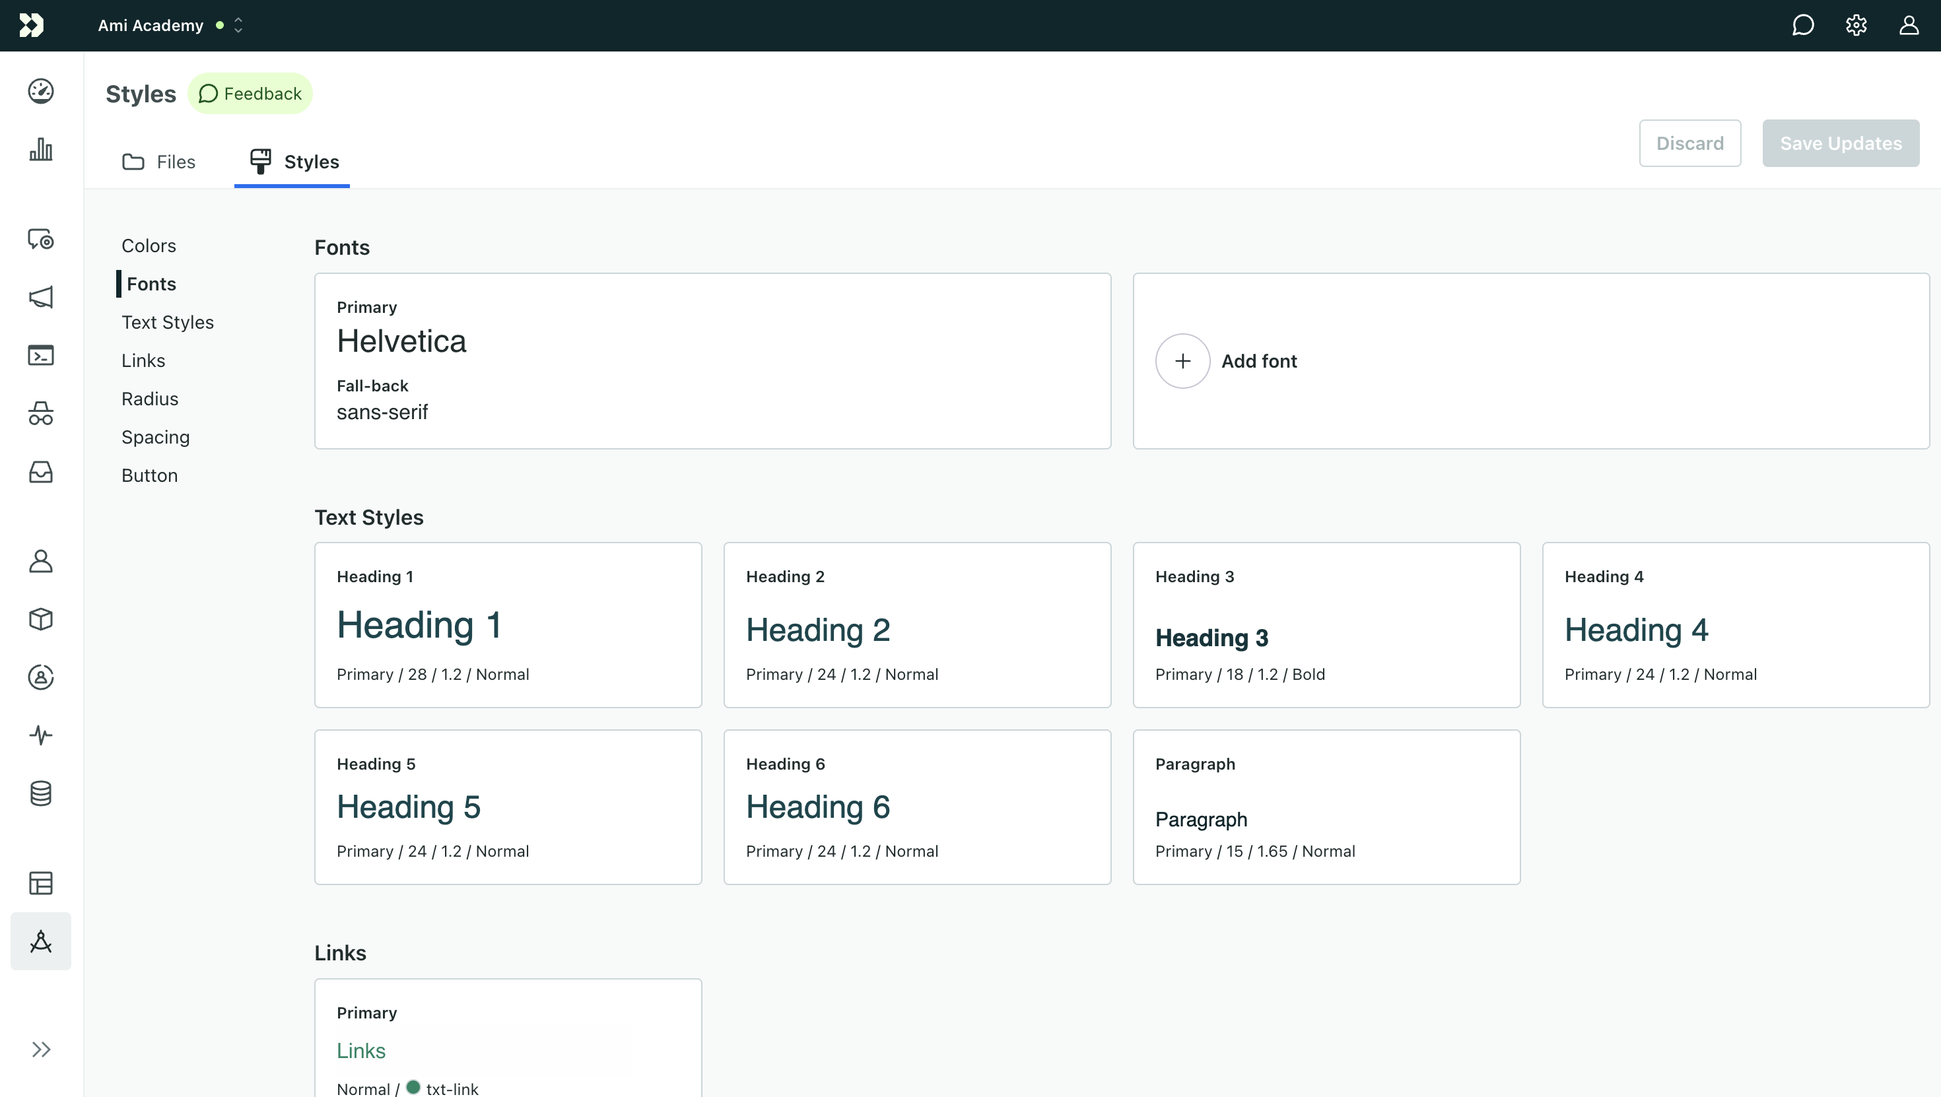Open the Primary Links style card
Screen dimensions: 1941x1097
508,1038
